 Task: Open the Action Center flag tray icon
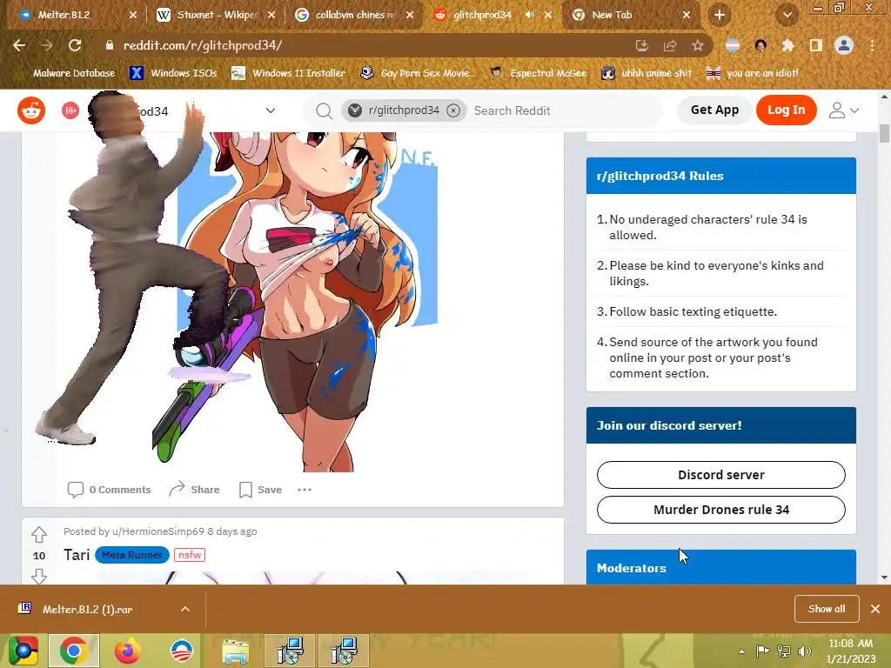coord(762,651)
